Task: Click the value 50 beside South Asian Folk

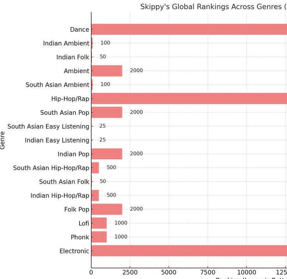Action: 103,182
